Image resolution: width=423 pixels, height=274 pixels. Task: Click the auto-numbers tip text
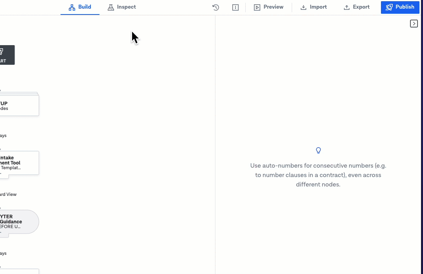click(318, 175)
